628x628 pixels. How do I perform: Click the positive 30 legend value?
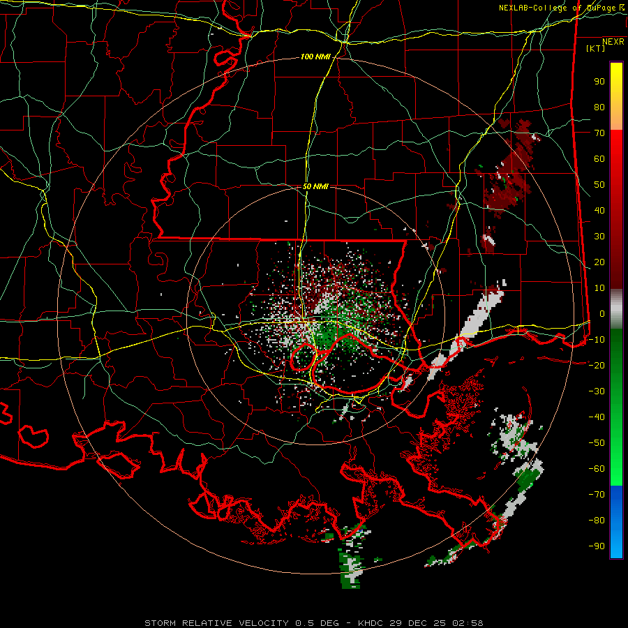[x=599, y=237]
